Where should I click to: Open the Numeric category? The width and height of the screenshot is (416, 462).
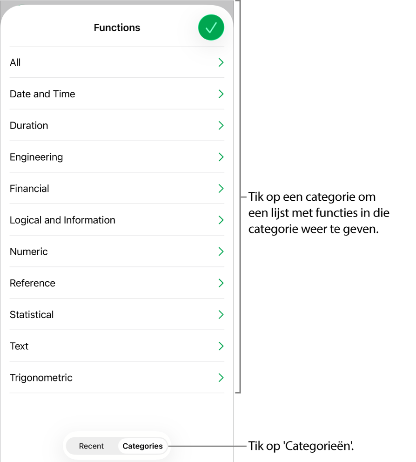coord(29,251)
